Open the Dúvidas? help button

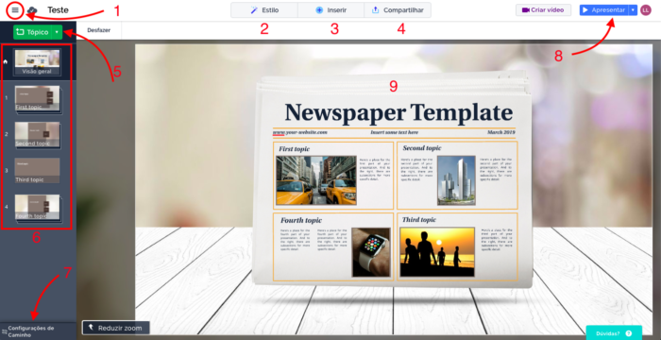(614, 332)
